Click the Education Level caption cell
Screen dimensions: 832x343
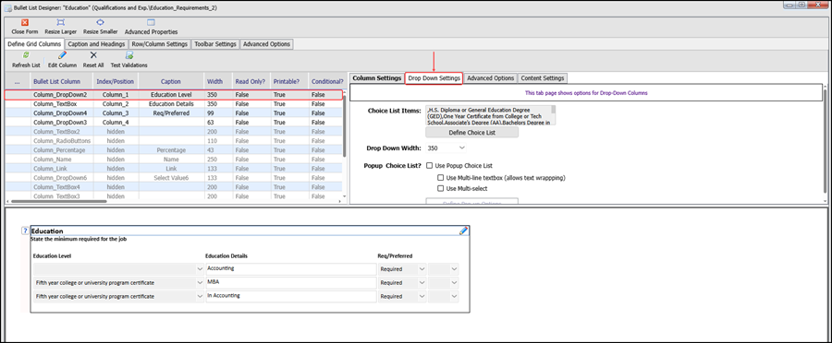tap(171, 95)
